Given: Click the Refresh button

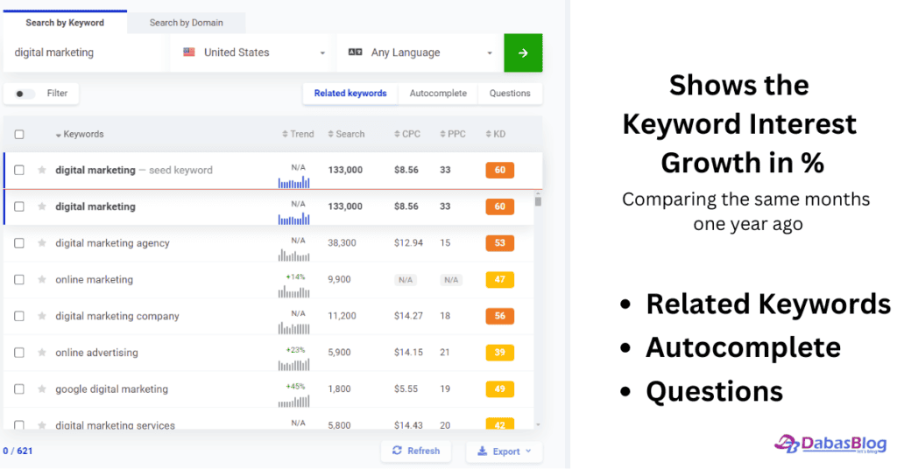Looking at the screenshot, I should tap(416, 451).
